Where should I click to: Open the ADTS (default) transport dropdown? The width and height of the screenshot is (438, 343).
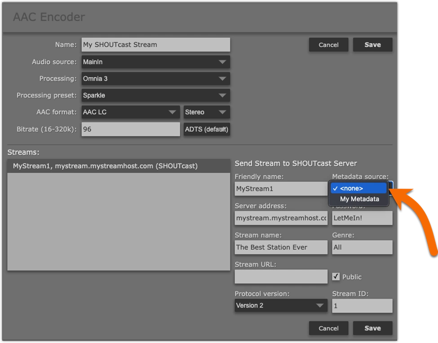(x=207, y=129)
